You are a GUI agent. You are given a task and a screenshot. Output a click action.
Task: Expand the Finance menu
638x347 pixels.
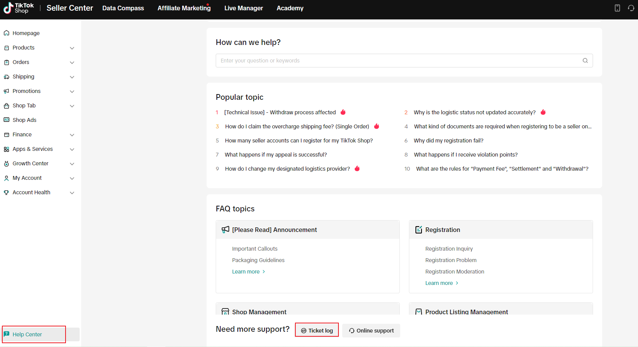tap(72, 134)
